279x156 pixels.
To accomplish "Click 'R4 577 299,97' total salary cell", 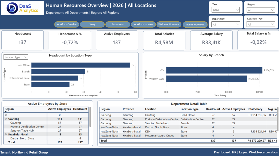I will [257, 141].
